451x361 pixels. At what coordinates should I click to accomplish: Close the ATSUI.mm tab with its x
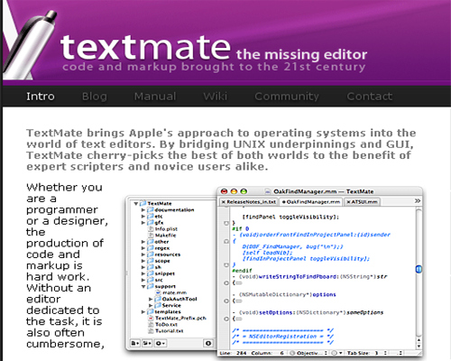click(x=348, y=202)
